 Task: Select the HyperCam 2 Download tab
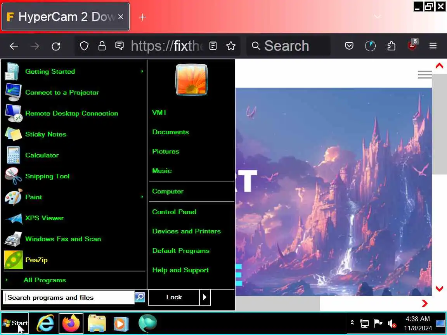click(x=66, y=17)
